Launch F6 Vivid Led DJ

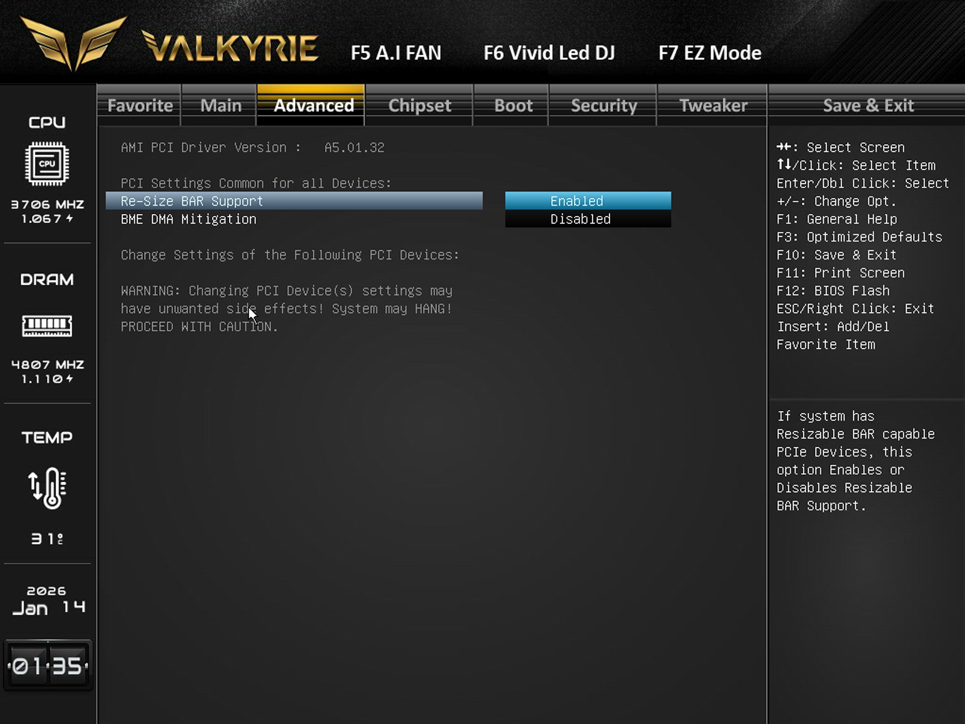click(x=549, y=53)
